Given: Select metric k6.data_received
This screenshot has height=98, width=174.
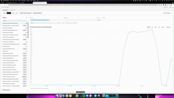Looking at the screenshot, I should 6,47.
